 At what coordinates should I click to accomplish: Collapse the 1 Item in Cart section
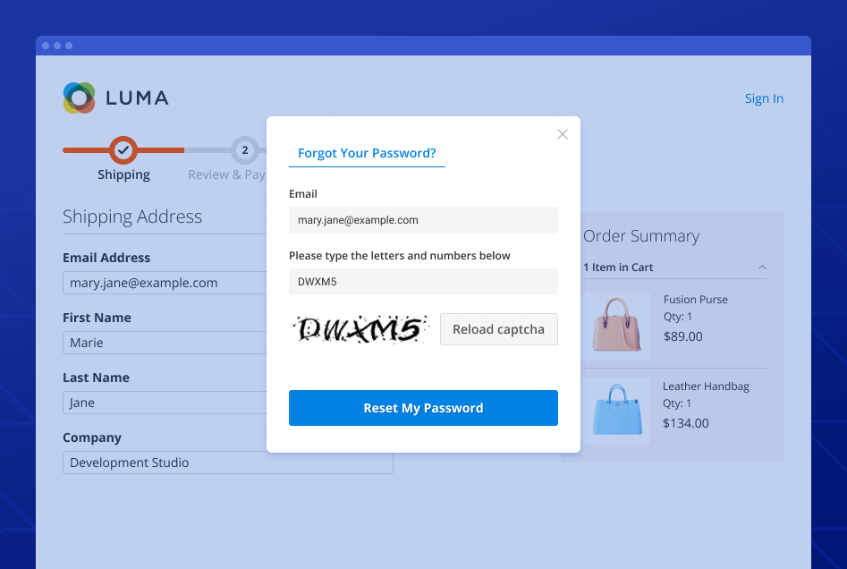[x=762, y=268]
